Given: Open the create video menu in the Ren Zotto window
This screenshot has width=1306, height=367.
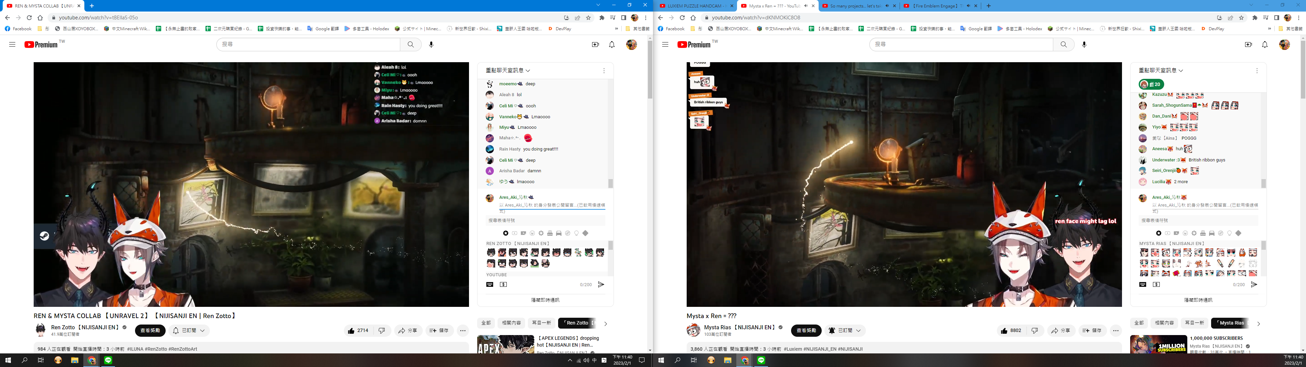Looking at the screenshot, I should [x=596, y=45].
